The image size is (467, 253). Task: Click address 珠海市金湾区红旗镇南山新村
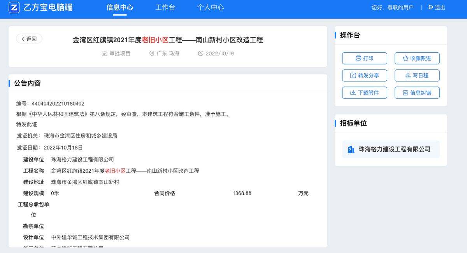(85, 182)
